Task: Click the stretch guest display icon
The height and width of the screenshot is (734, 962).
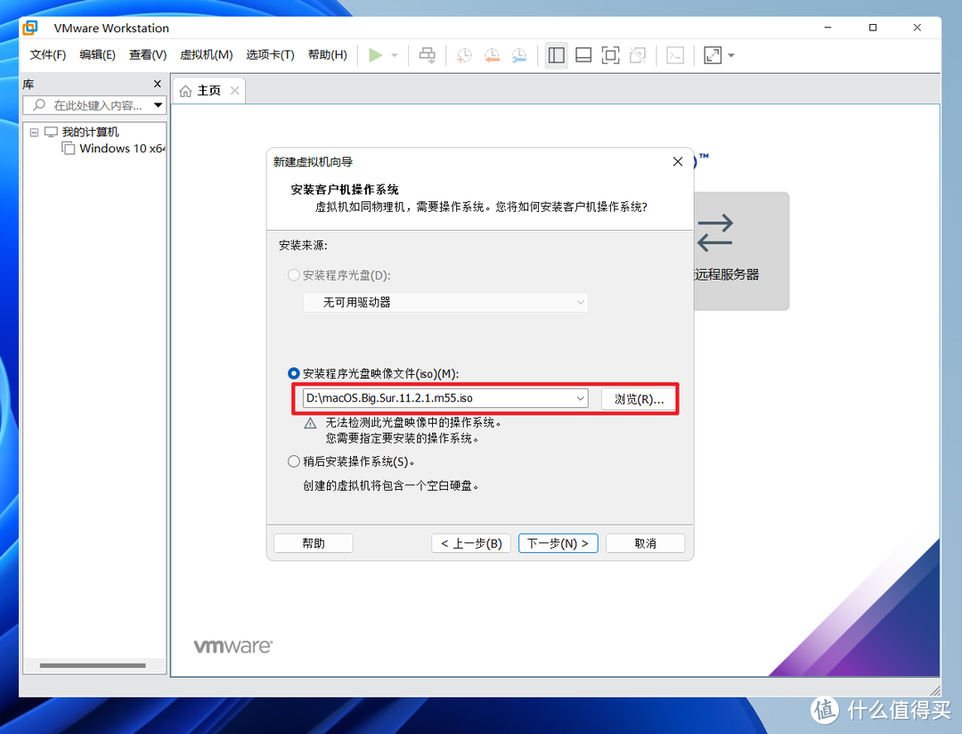Action: [713, 55]
